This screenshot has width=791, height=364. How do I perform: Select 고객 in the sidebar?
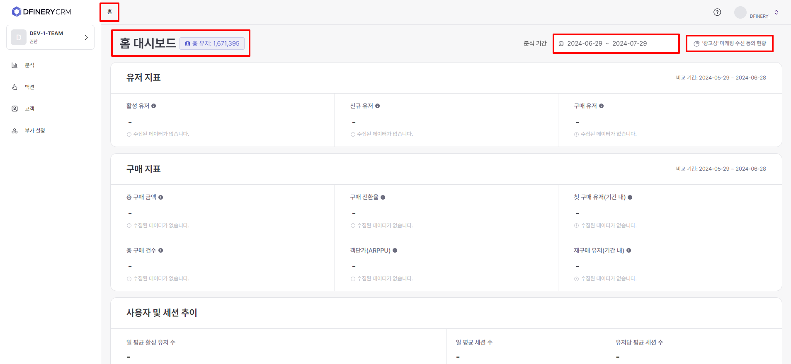(29, 109)
